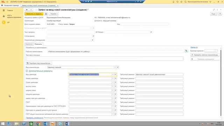The image size is (224, 126).
Task: Open Word from taskbar
Action: click(67, 124)
